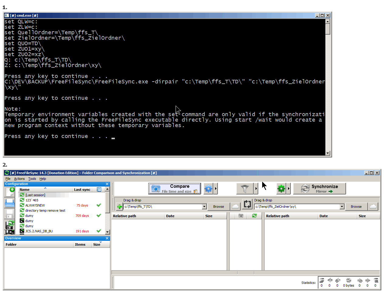Image resolution: width=384 pixels, height=293 pixels.
Task: Click the Compare button
Action: pos(175,189)
